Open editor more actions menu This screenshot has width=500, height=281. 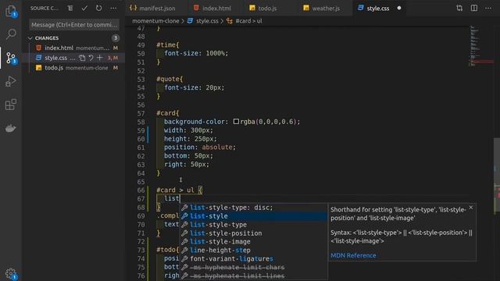(488, 9)
